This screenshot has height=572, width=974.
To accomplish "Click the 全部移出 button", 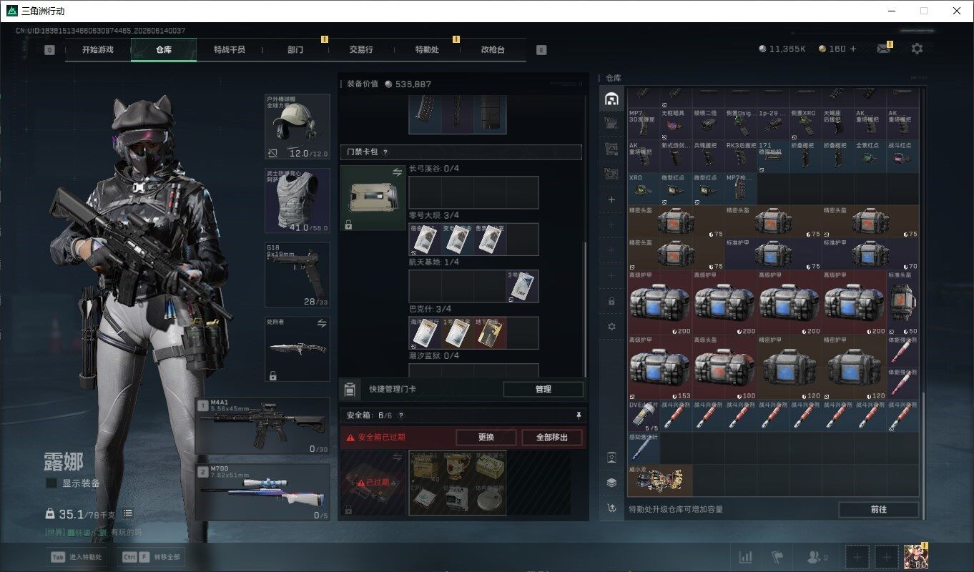I will 551,438.
